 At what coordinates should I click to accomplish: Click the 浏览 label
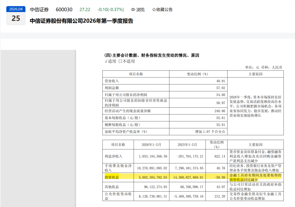(x=141, y=10)
